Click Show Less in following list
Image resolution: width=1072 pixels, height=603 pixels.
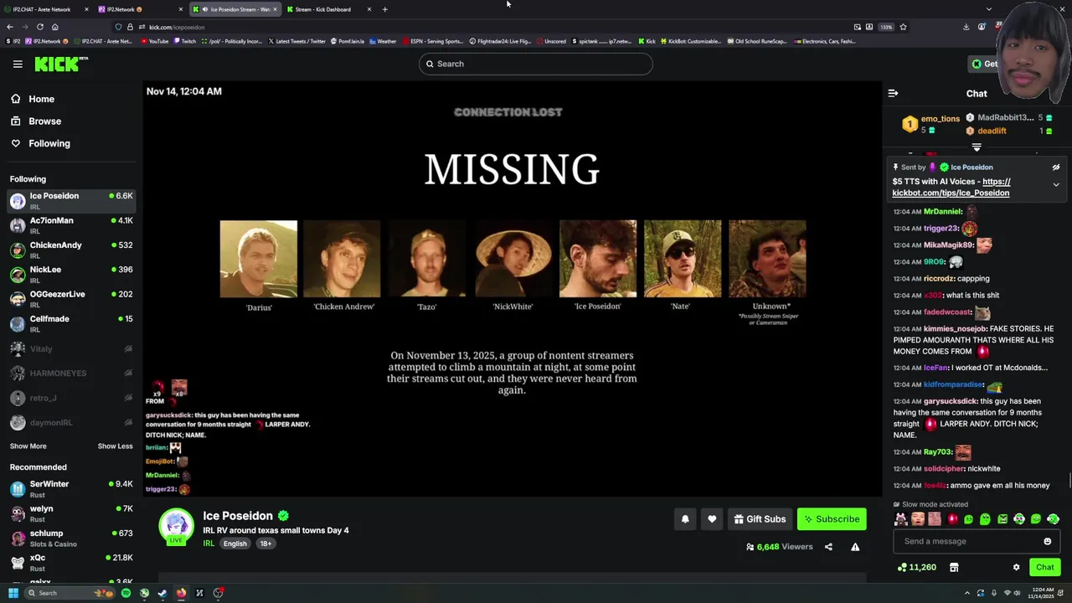[116, 446]
